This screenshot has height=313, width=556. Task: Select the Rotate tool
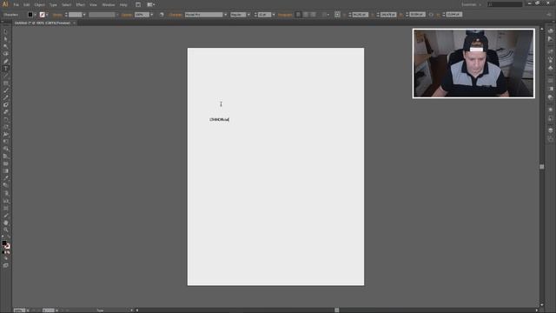coord(6,120)
